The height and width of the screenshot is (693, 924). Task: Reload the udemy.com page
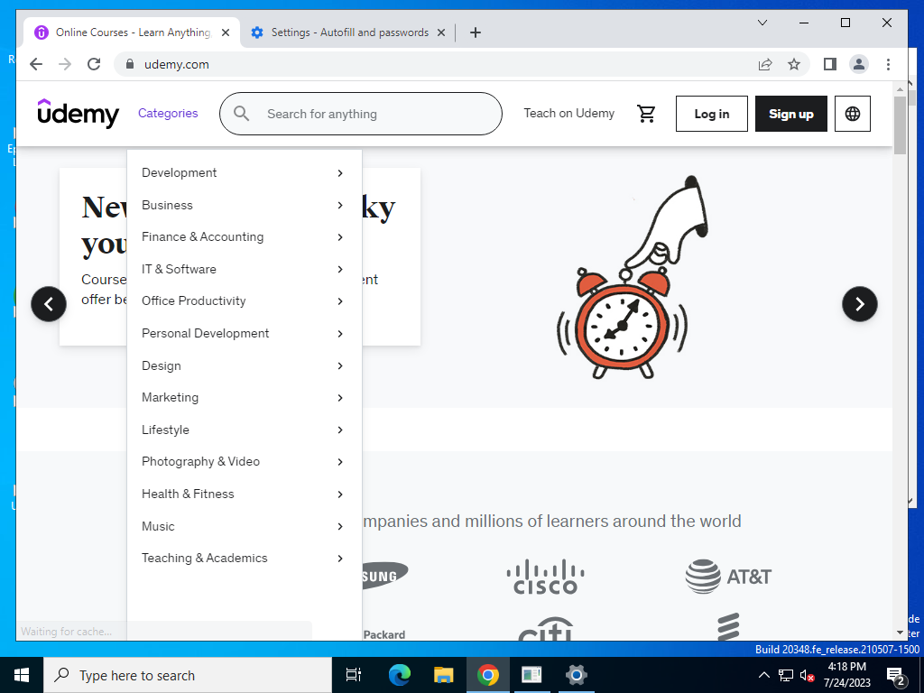94,64
